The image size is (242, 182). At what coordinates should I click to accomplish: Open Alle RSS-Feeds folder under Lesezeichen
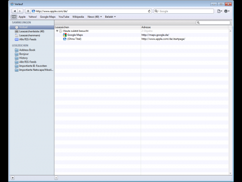pyautogui.click(x=32, y=62)
